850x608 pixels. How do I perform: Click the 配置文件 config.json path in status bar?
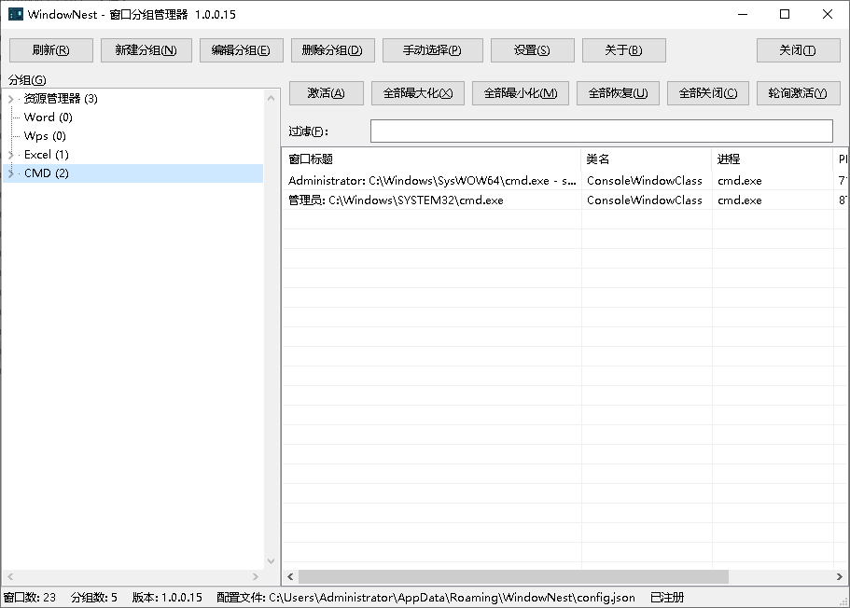(x=425, y=598)
